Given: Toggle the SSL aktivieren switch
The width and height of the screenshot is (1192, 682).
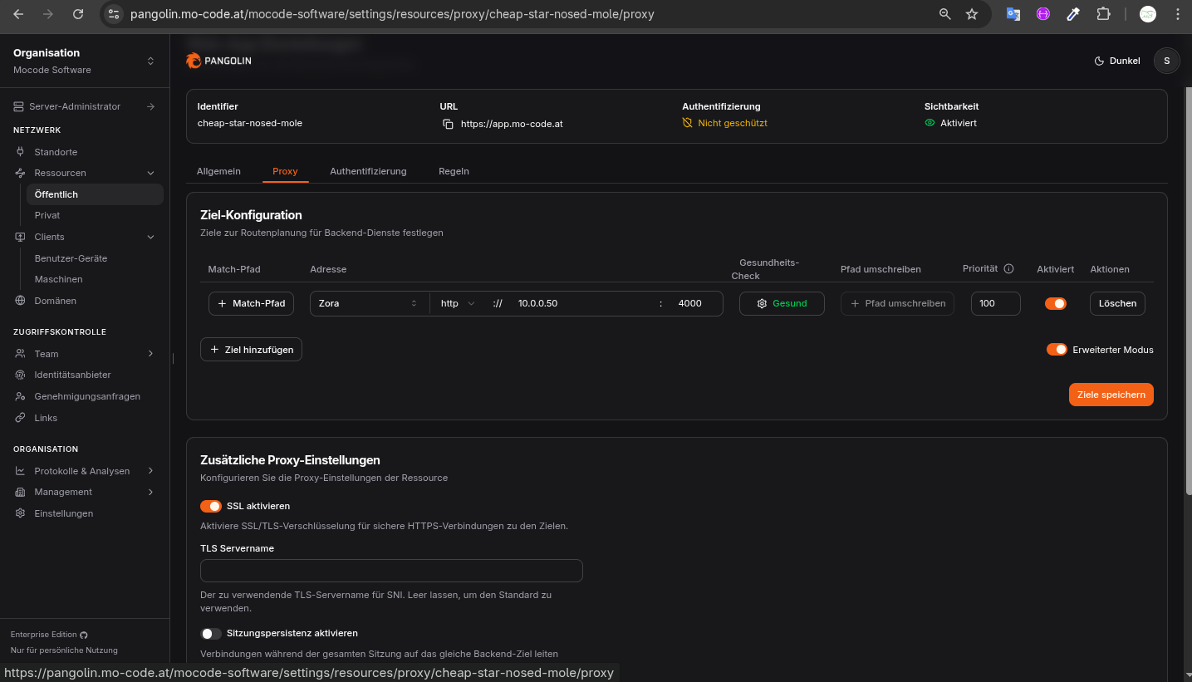Looking at the screenshot, I should coord(211,506).
